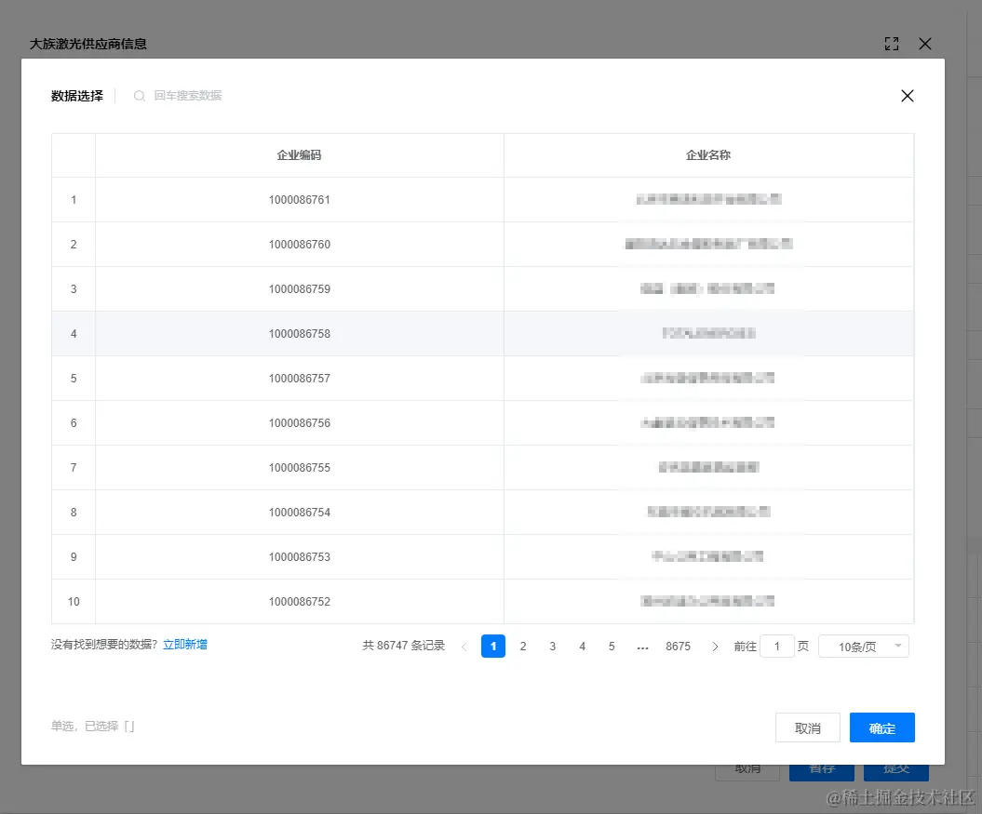Focus the 回车搜索数据 search field
Viewport: 982px width, 814px height.
pyautogui.click(x=188, y=96)
